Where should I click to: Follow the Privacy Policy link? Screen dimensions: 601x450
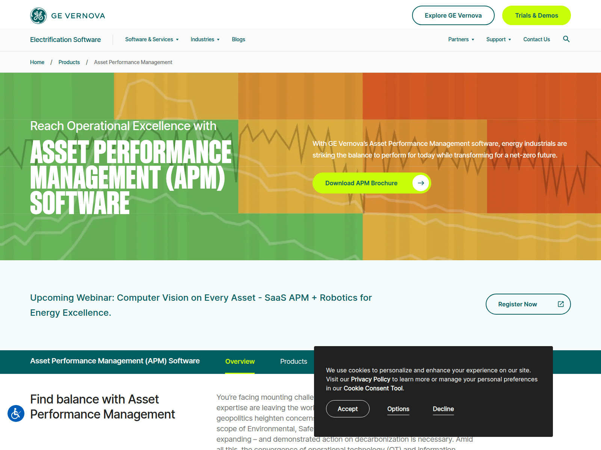[370, 379]
